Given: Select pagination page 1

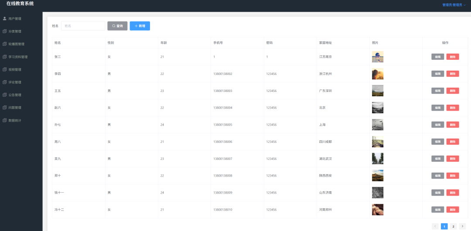Looking at the screenshot, I should coord(444,226).
